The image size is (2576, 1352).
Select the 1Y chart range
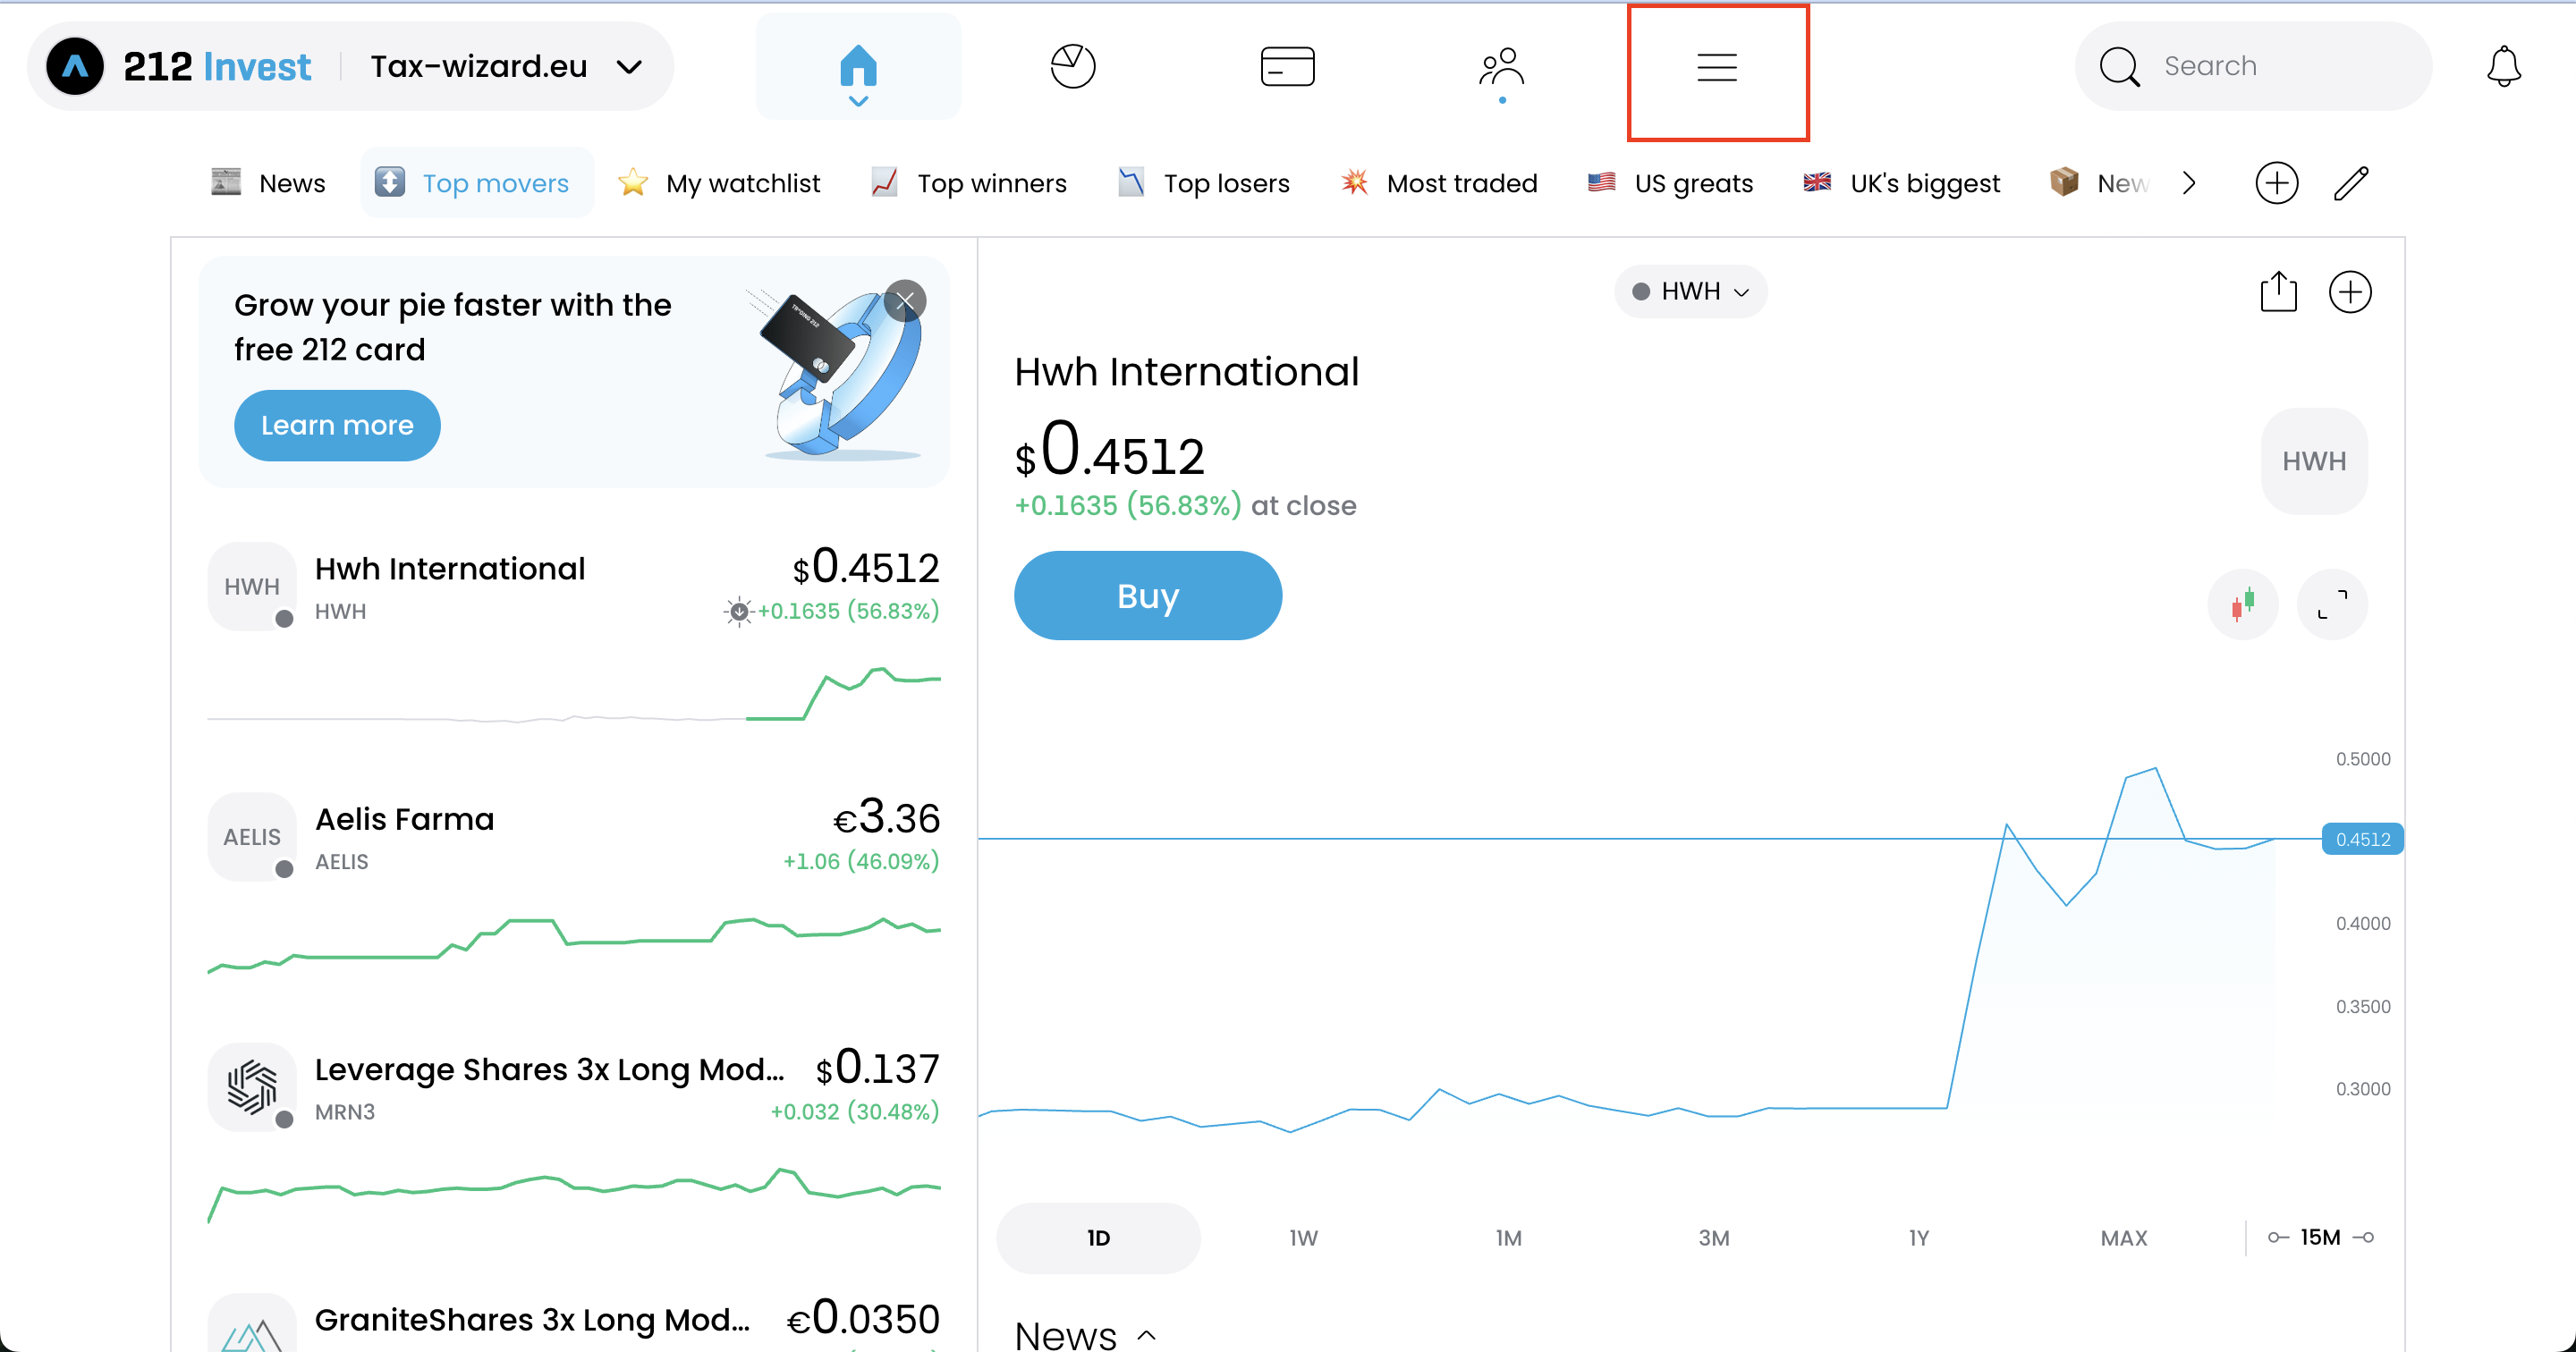[x=1918, y=1238]
